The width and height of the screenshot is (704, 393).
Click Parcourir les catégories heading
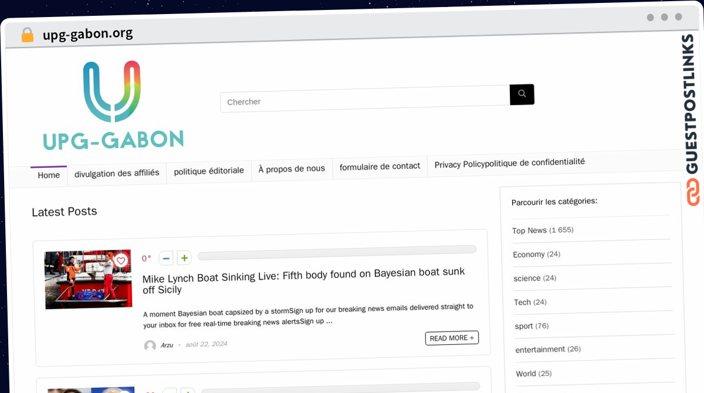tap(554, 201)
